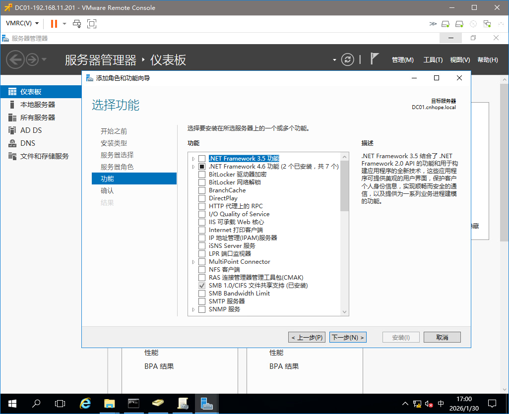Check the SMTP 服务器 checkbox

click(202, 301)
